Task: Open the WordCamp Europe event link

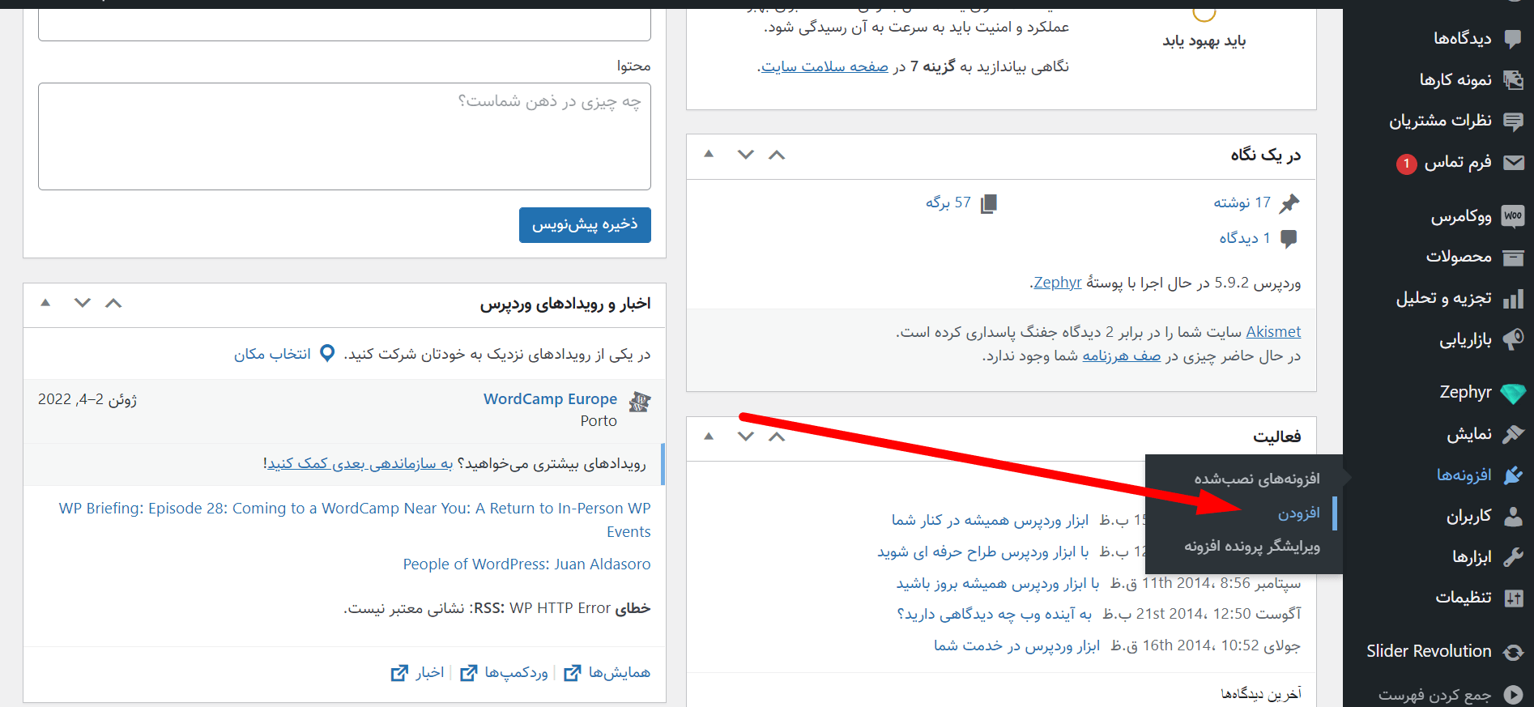Action: click(x=550, y=399)
